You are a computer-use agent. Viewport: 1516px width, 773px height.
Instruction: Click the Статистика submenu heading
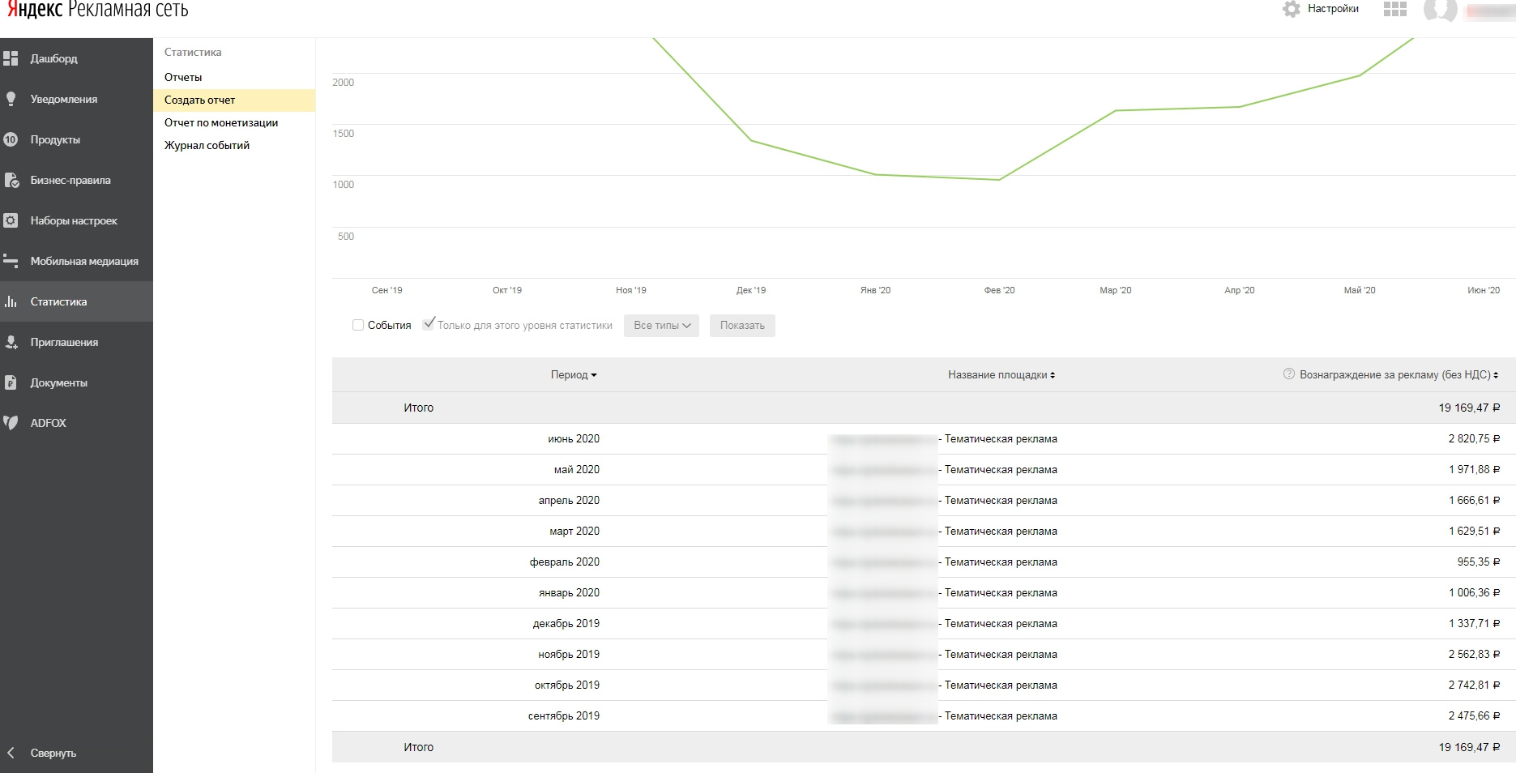pos(193,52)
